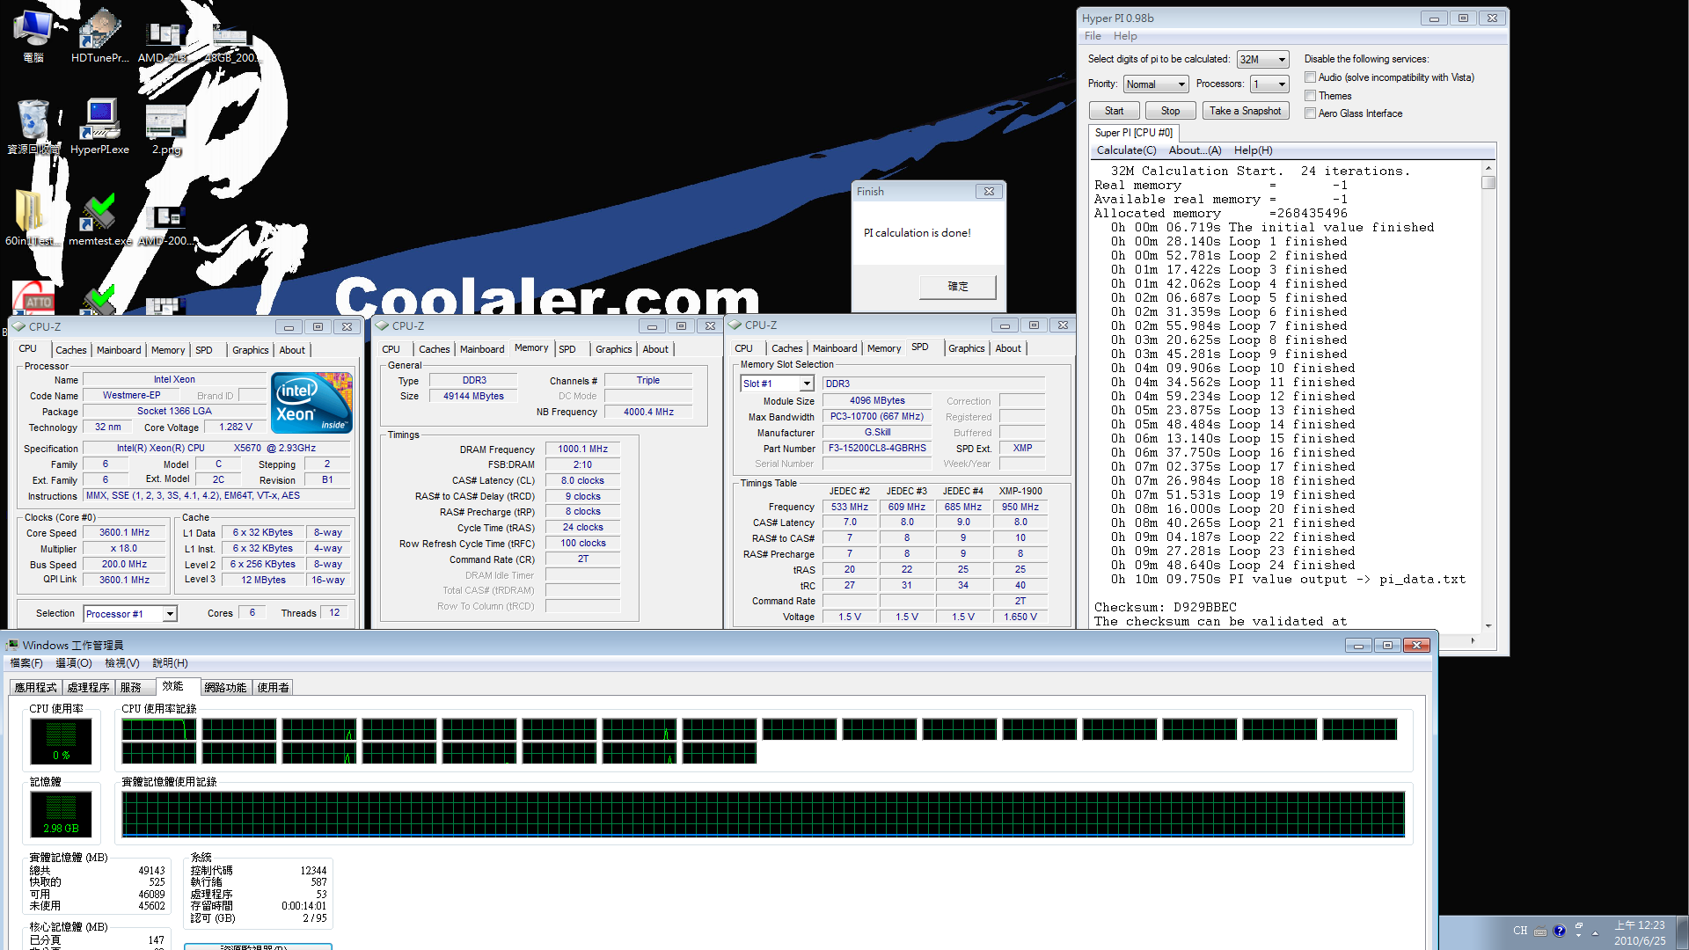Enable Audio service disable checkbox
The width and height of the screenshot is (1689, 950).
tap(1311, 77)
